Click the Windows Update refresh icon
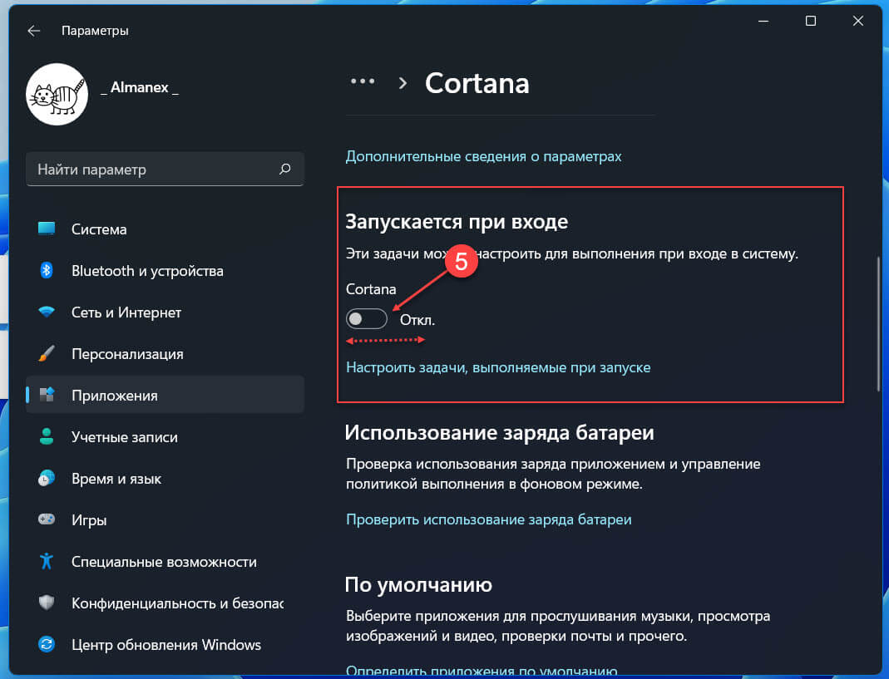889x679 pixels. (47, 644)
